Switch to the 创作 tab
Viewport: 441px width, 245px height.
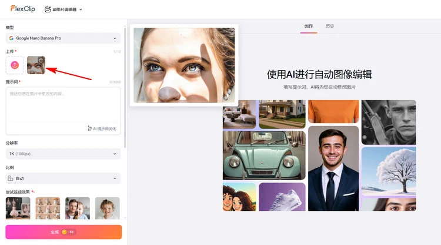click(309, 27)
